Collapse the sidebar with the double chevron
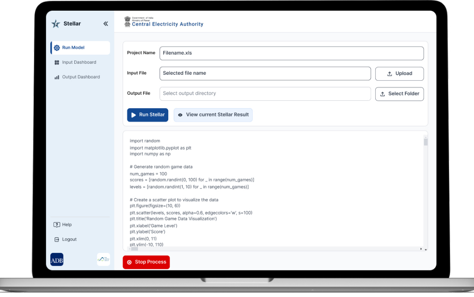 105,24
